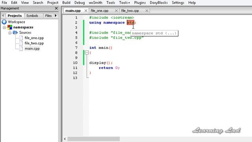Image resolution: width=252 pixels, height=142 pixels.
Task: Click file_two.cpp file icon in tree
Action: [x=21, y=43]
